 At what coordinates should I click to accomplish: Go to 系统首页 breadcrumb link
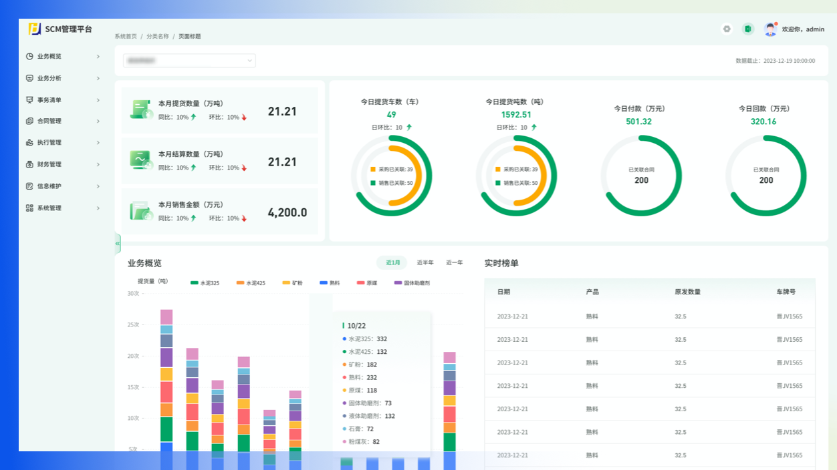pyautogui.click(x=126, y=37)
